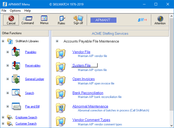Click the ACME Staffing Services header
Screen dimensions: 174x128
tap(110, 33)
